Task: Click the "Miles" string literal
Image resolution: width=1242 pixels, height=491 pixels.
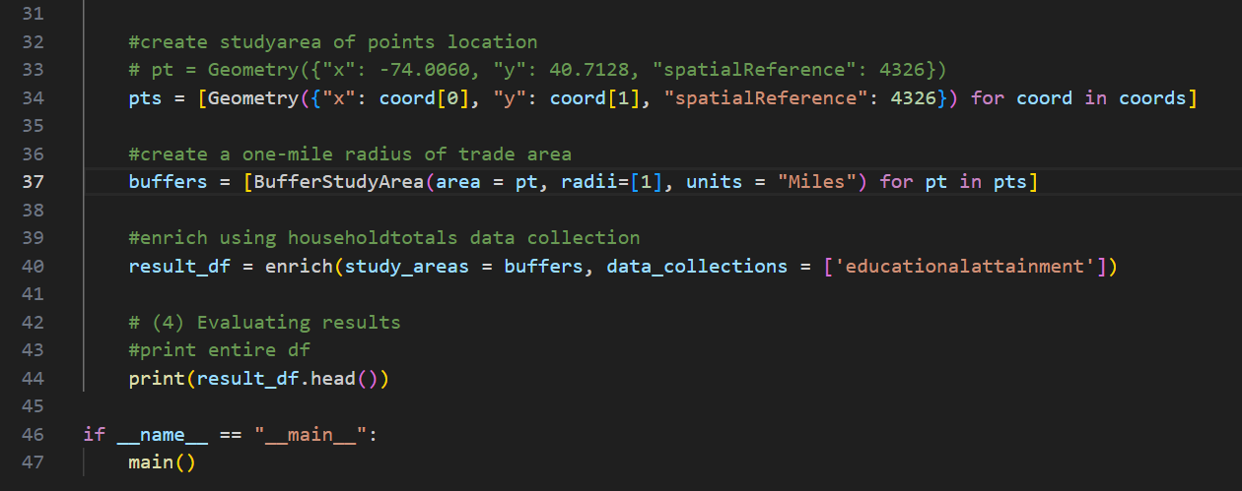Action: point(816,183)
